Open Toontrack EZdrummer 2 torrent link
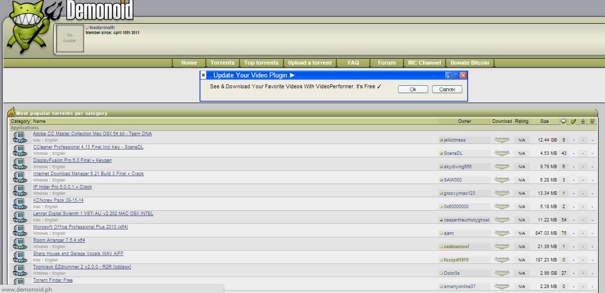The width and height of the screenshot is (605, 293). tap(82, 267)
